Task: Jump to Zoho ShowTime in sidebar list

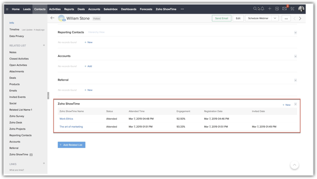Action: 19,154
